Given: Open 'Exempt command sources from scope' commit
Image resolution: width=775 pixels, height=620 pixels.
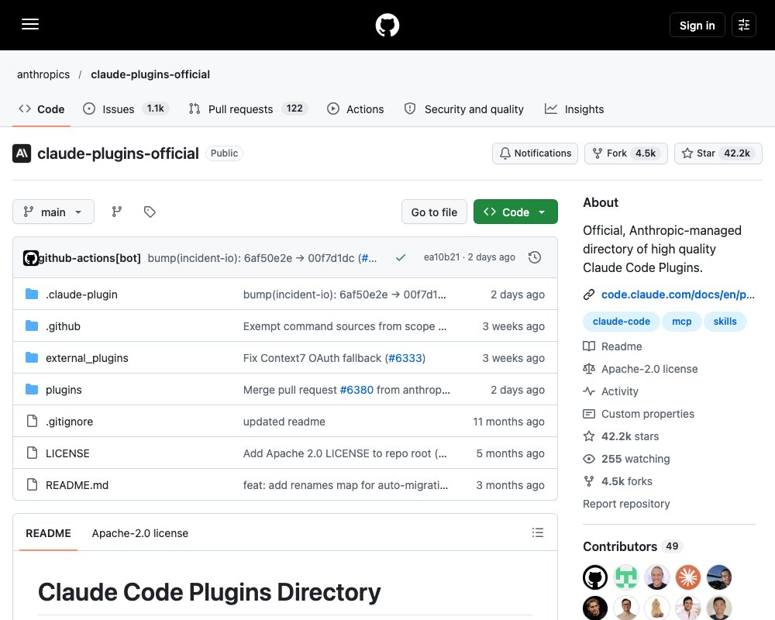Looking at the screenshot, I should tap(345, 325).
